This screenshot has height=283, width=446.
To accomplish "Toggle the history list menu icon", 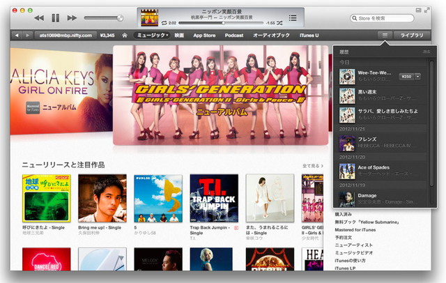I will tap(385, 36).
